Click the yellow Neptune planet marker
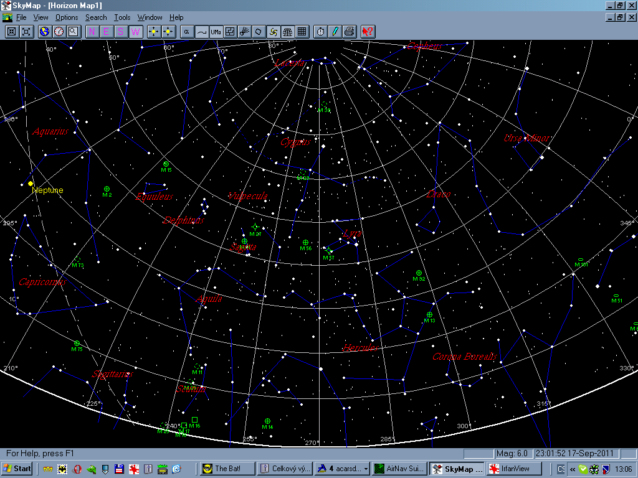638x478 pixels. point(31,184)
